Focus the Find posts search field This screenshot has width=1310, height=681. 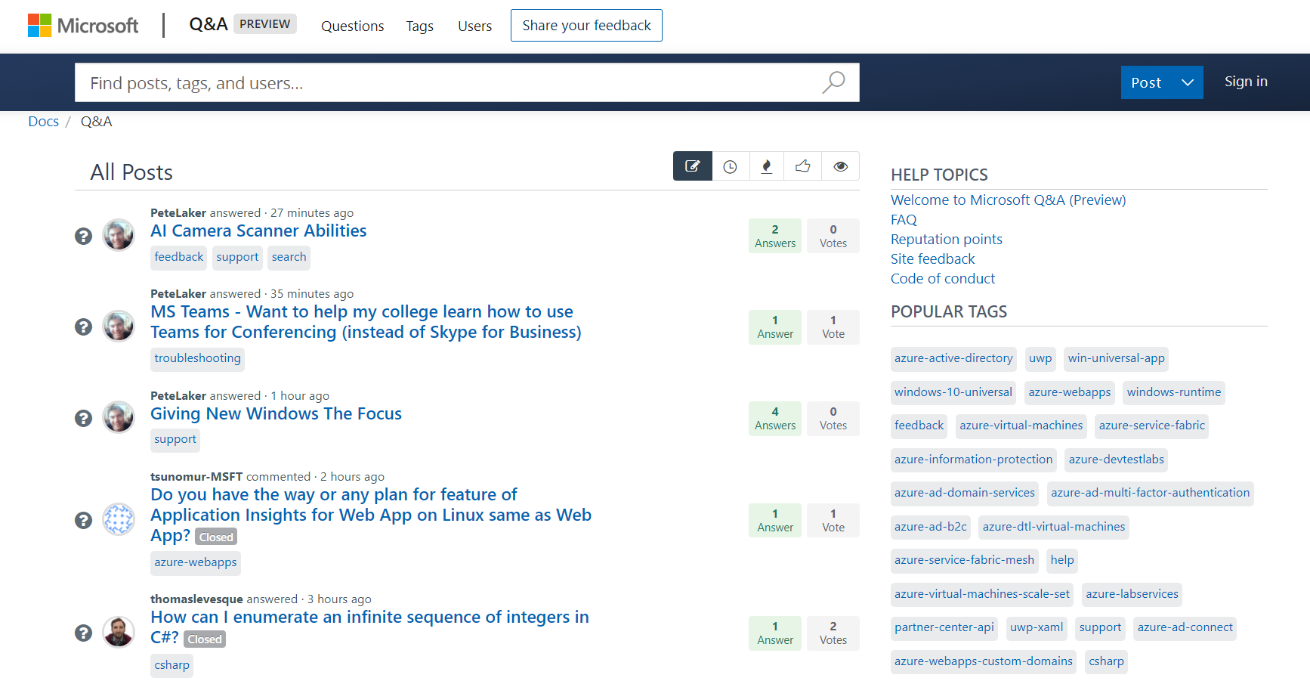(446, 82)
